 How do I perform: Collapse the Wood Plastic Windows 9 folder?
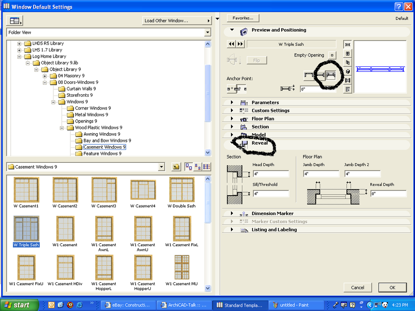pos(61,128)
